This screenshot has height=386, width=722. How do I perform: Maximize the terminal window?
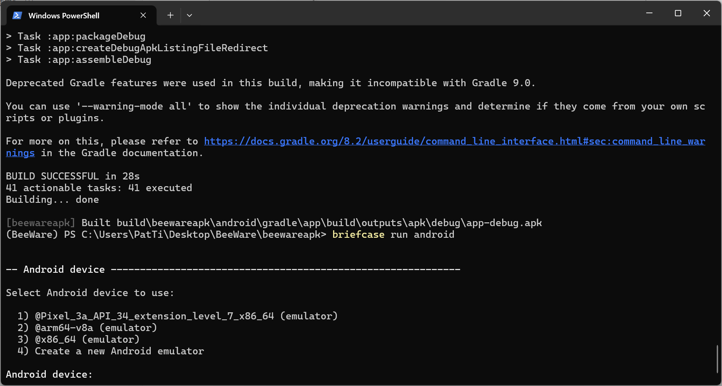coord(678,13)
